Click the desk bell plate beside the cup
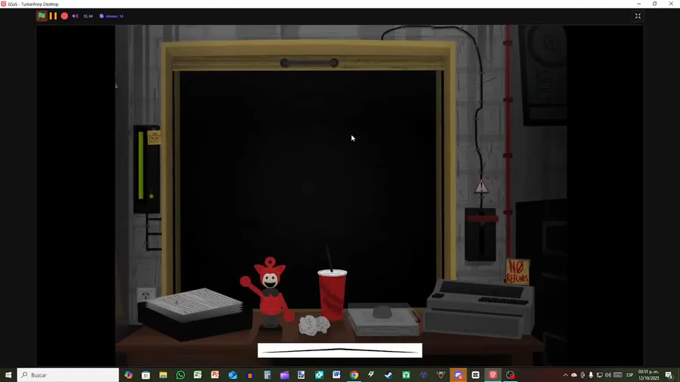The height and width of the screenshot is (382, 680). 383,319
